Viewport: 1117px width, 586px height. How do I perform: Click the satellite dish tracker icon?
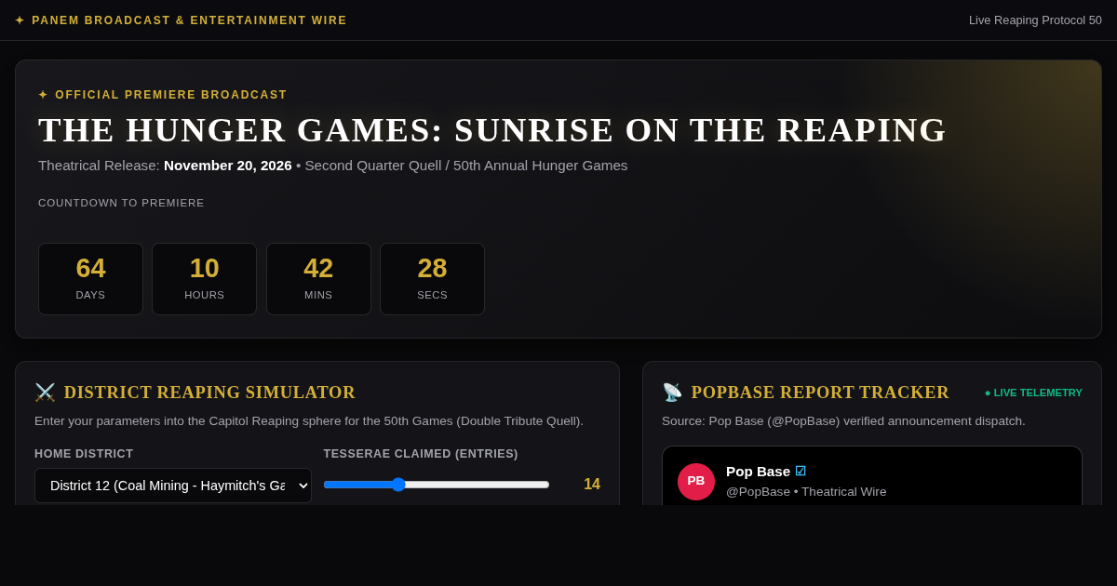coord(672,393)
